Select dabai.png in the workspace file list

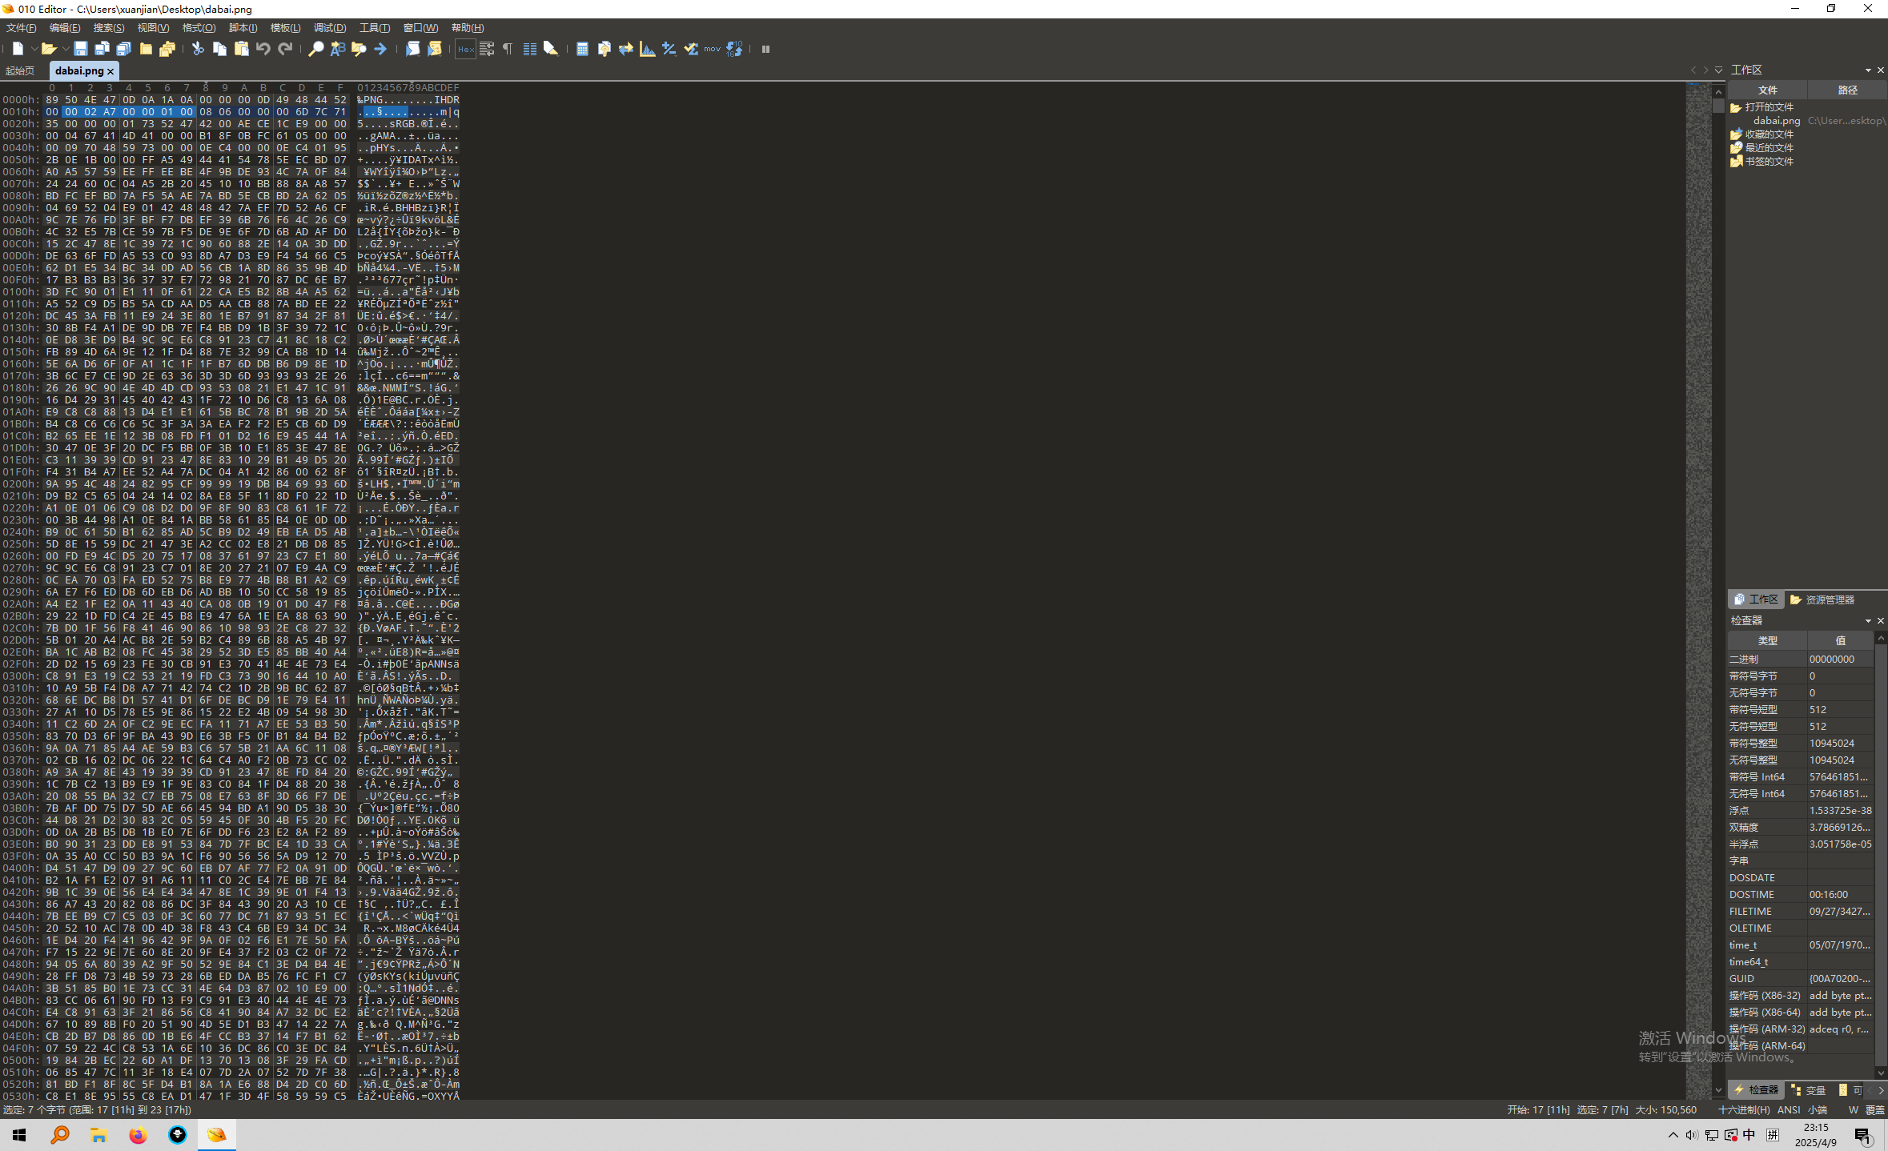click(x=1776, y=122)
